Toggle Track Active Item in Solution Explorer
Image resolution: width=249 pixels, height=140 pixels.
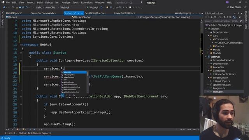[x=234, y=17]
